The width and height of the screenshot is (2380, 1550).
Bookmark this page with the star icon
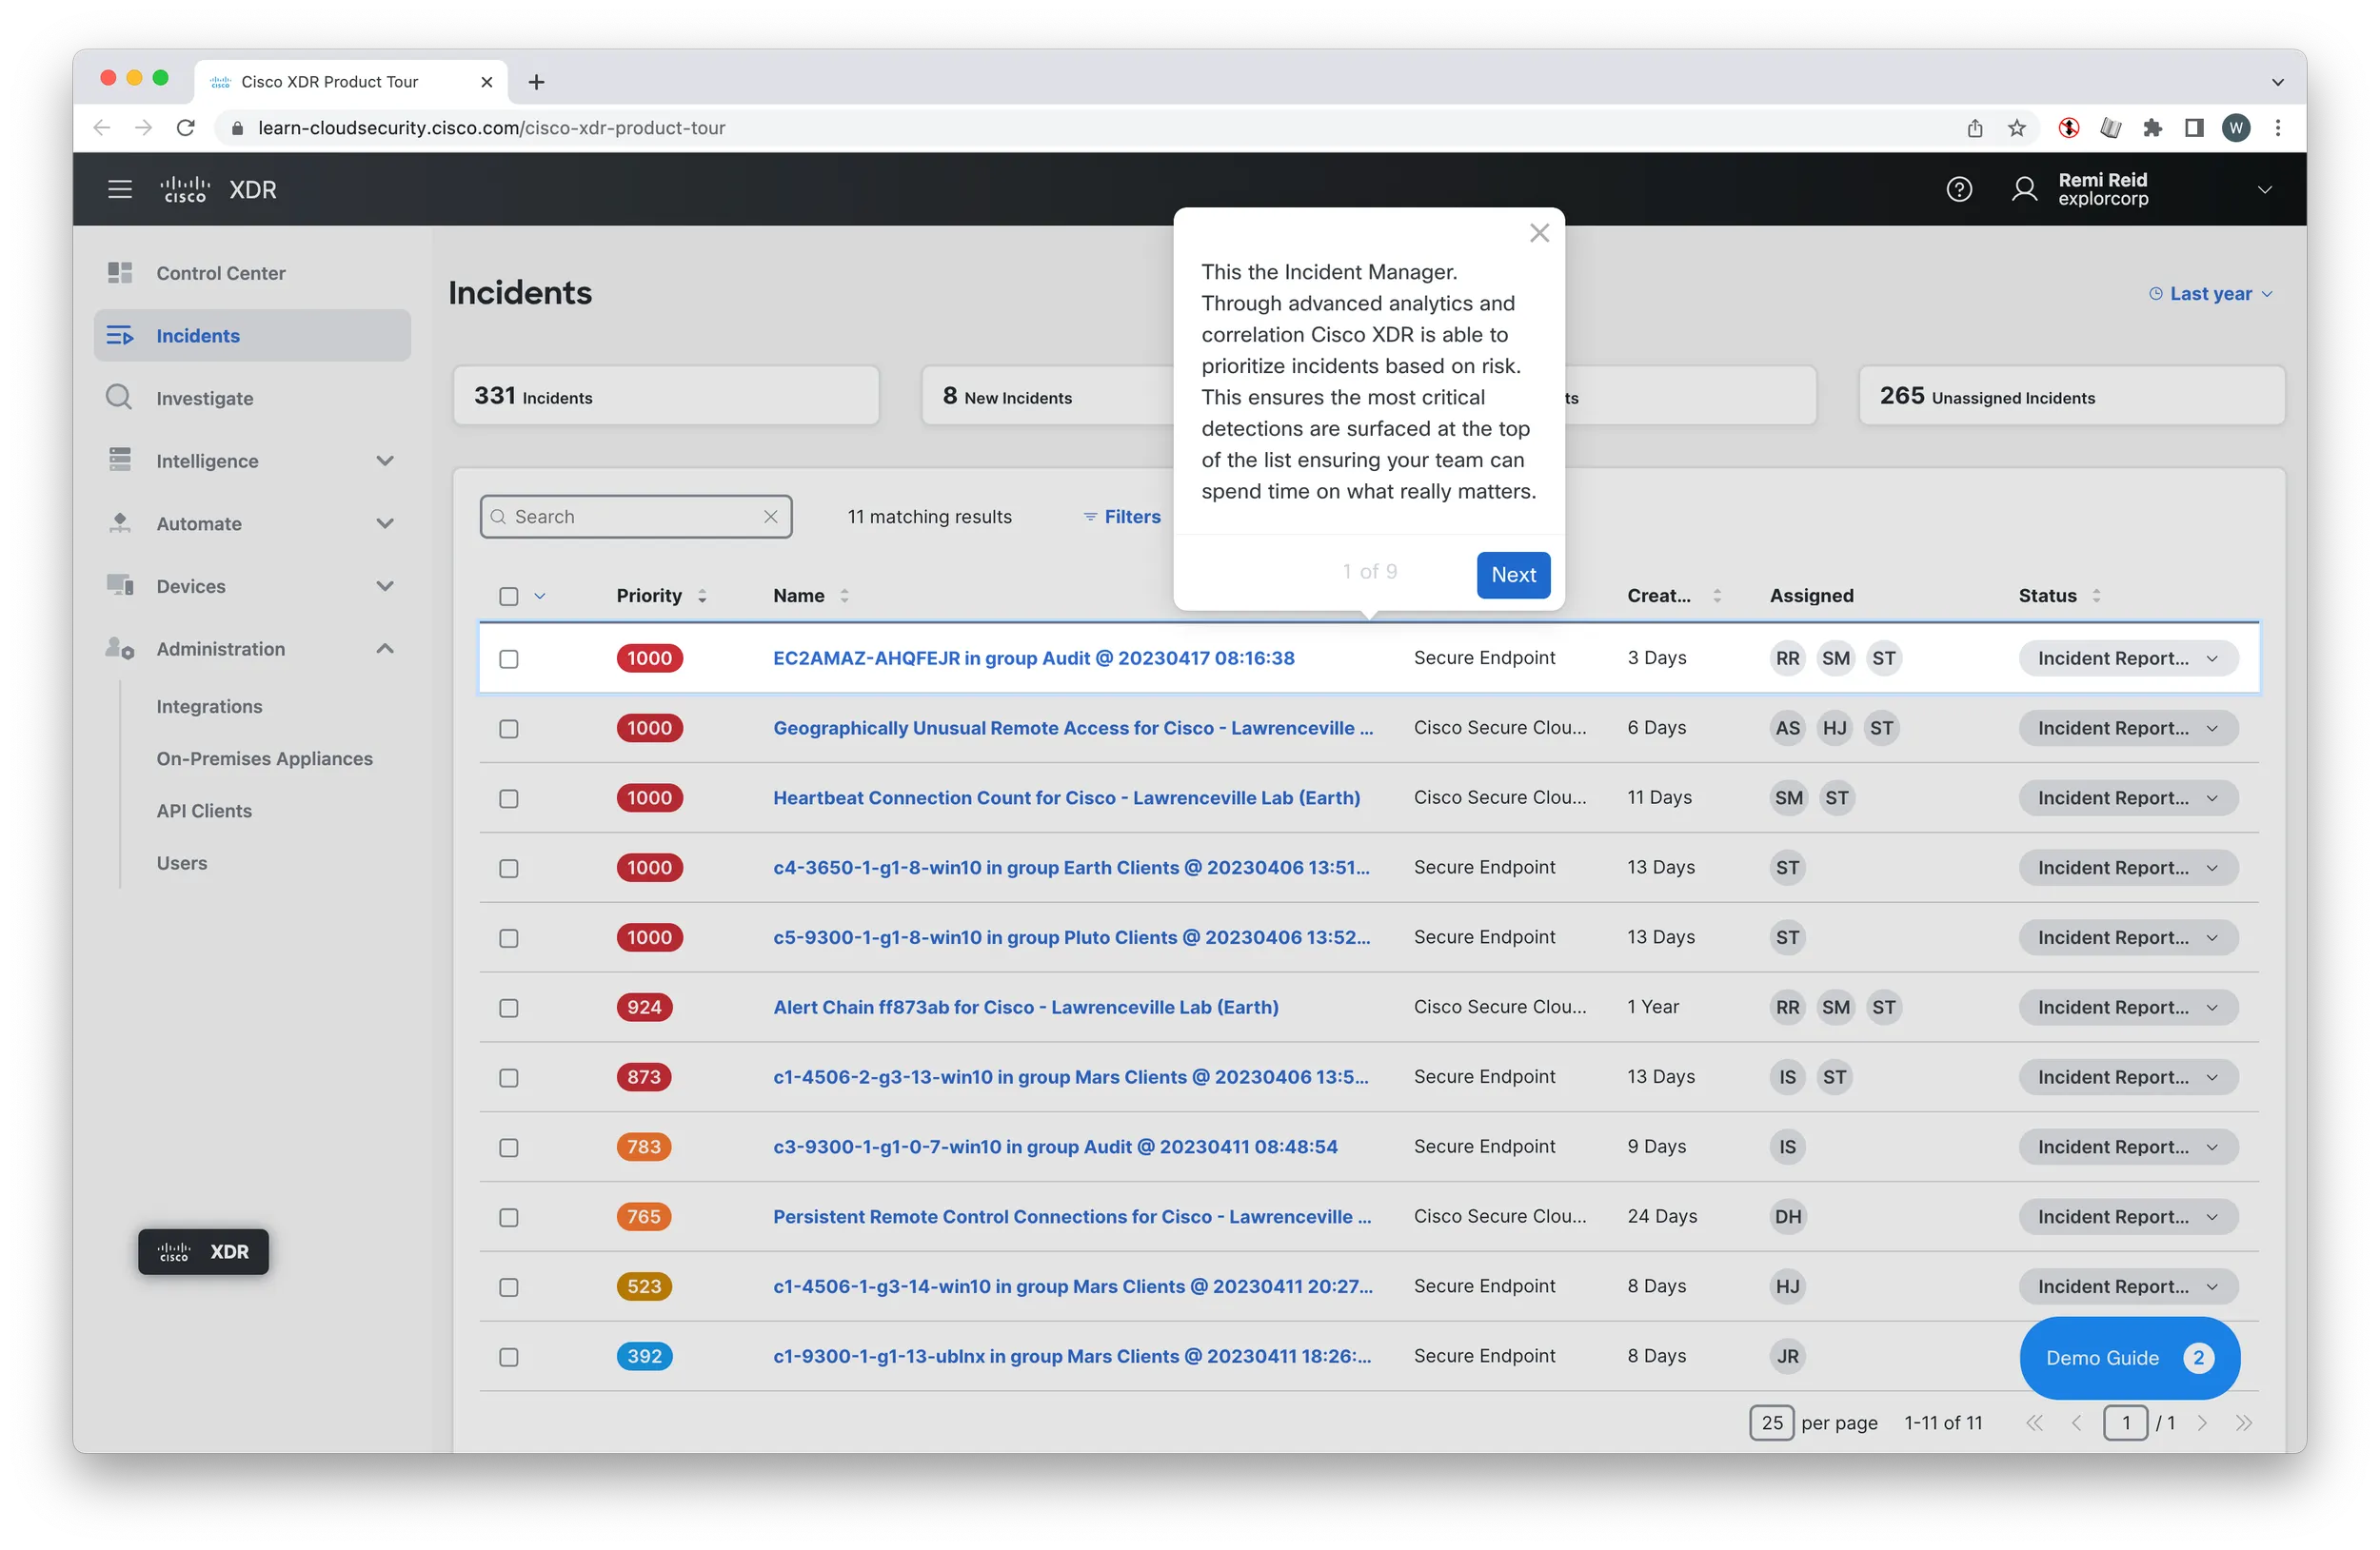point(2017,128)
